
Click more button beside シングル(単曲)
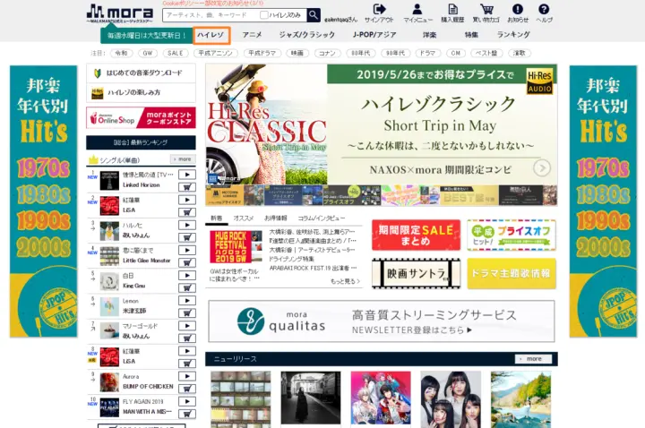tap(183, 159)
